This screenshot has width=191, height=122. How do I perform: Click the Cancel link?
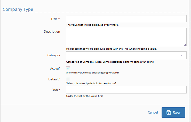coord(153,112)
